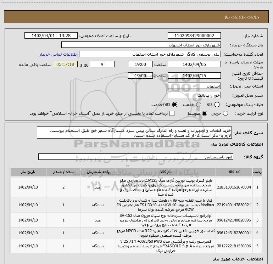The height and width of the screenshot is (264, 273).
Task: Click the announcement date field 1402/04/01 - 13:28
Action: (51, 36)
